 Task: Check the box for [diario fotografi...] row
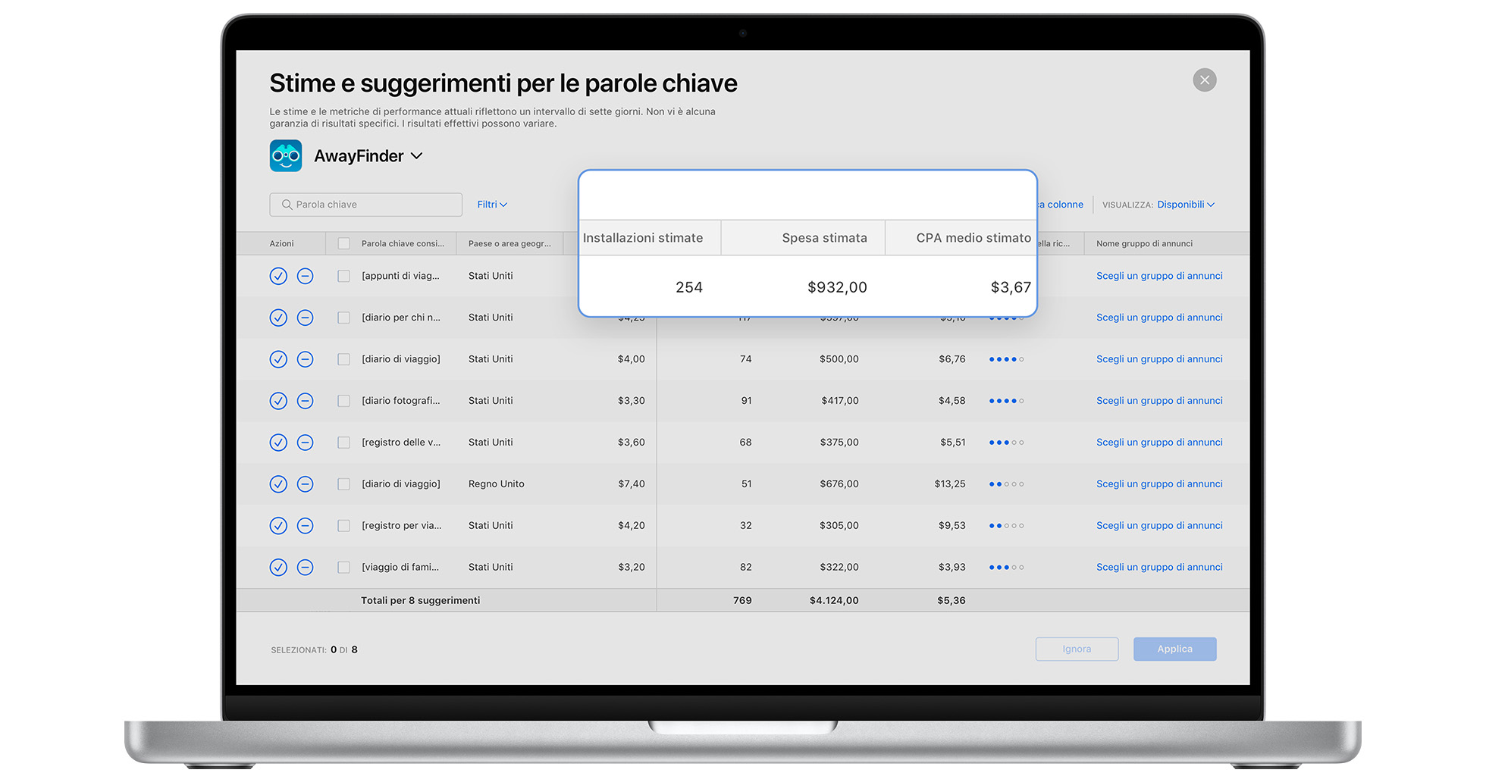[x=343, y=401]
